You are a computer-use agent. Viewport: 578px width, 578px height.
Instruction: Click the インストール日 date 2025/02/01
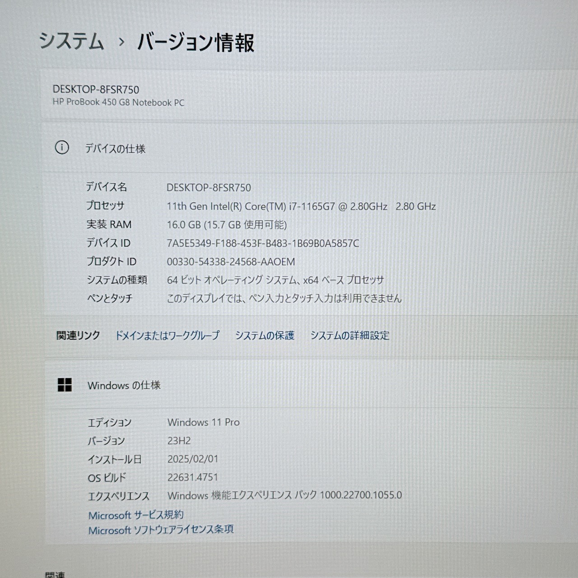pos(192,459)
